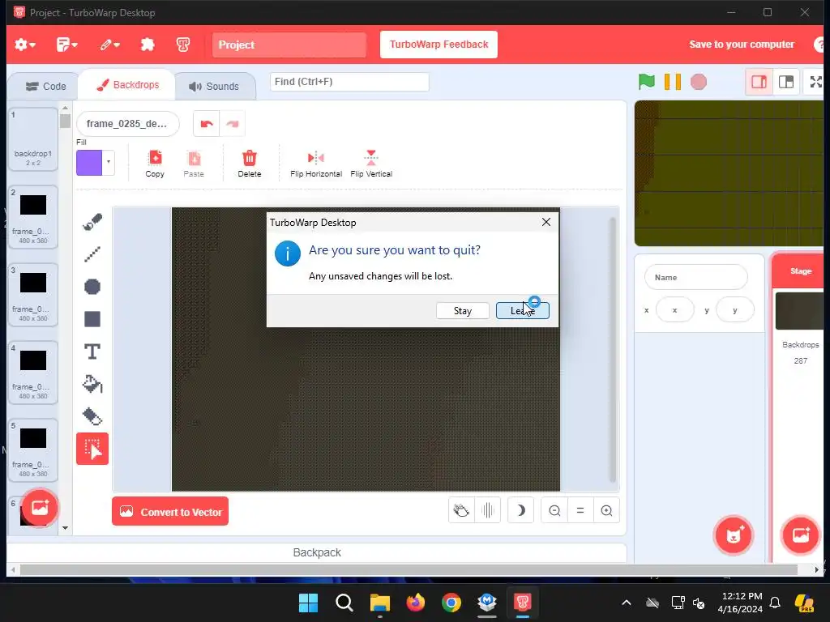Open the Backdrops tab

(127, 84)
